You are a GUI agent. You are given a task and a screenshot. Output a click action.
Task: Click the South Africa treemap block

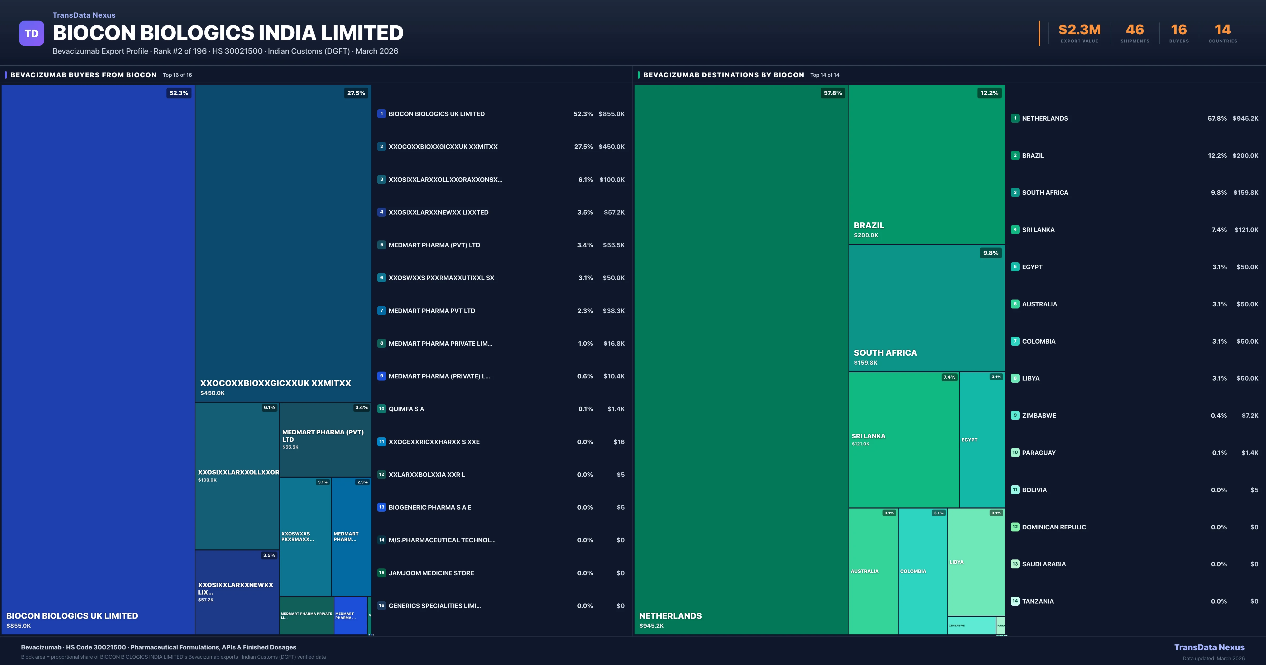click(x=926, y=307)
